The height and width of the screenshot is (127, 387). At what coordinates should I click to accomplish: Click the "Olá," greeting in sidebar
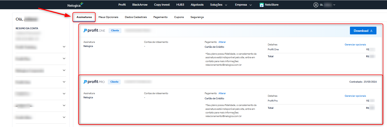point(19,19)
